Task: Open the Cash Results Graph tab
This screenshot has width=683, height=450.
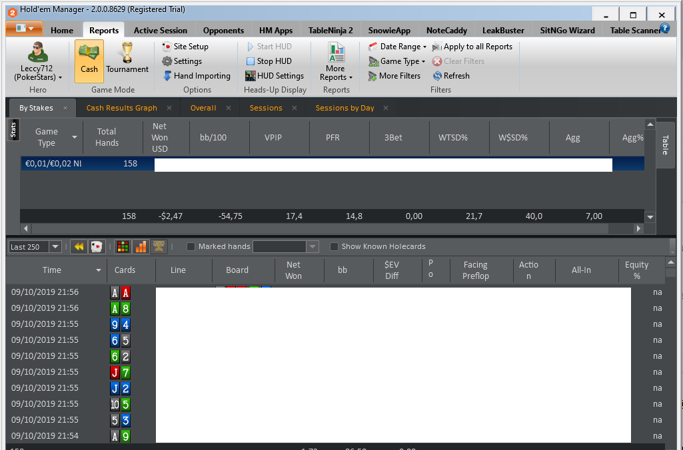Action: click(121, 108)
